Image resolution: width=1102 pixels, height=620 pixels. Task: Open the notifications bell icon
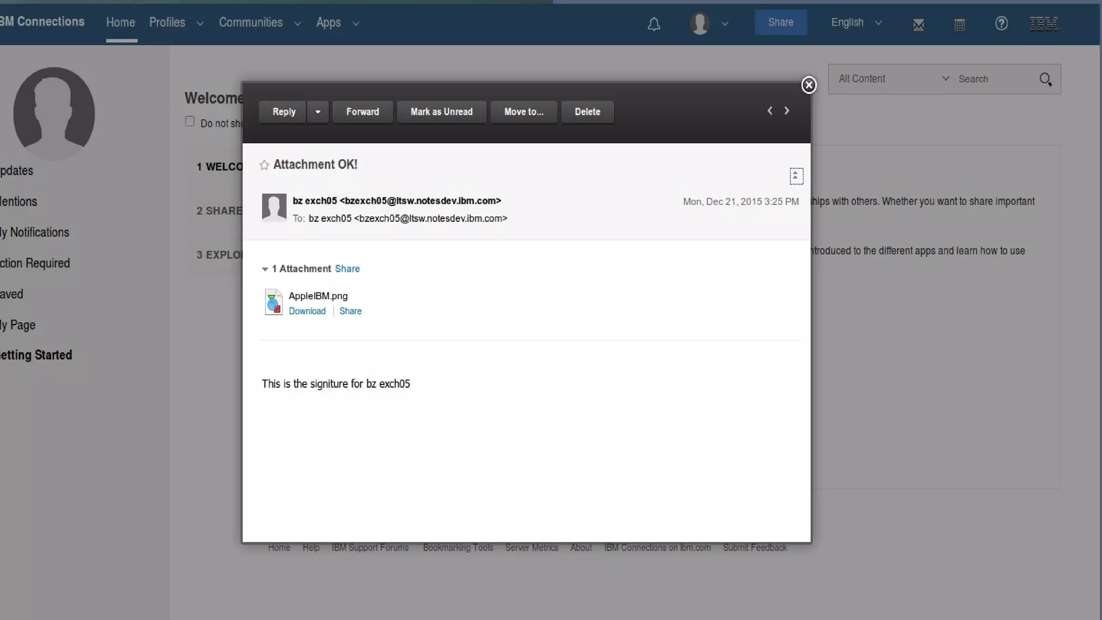(x=654, y=24)
